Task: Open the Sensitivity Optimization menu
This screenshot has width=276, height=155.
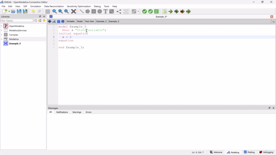Action: coord(78,6)
